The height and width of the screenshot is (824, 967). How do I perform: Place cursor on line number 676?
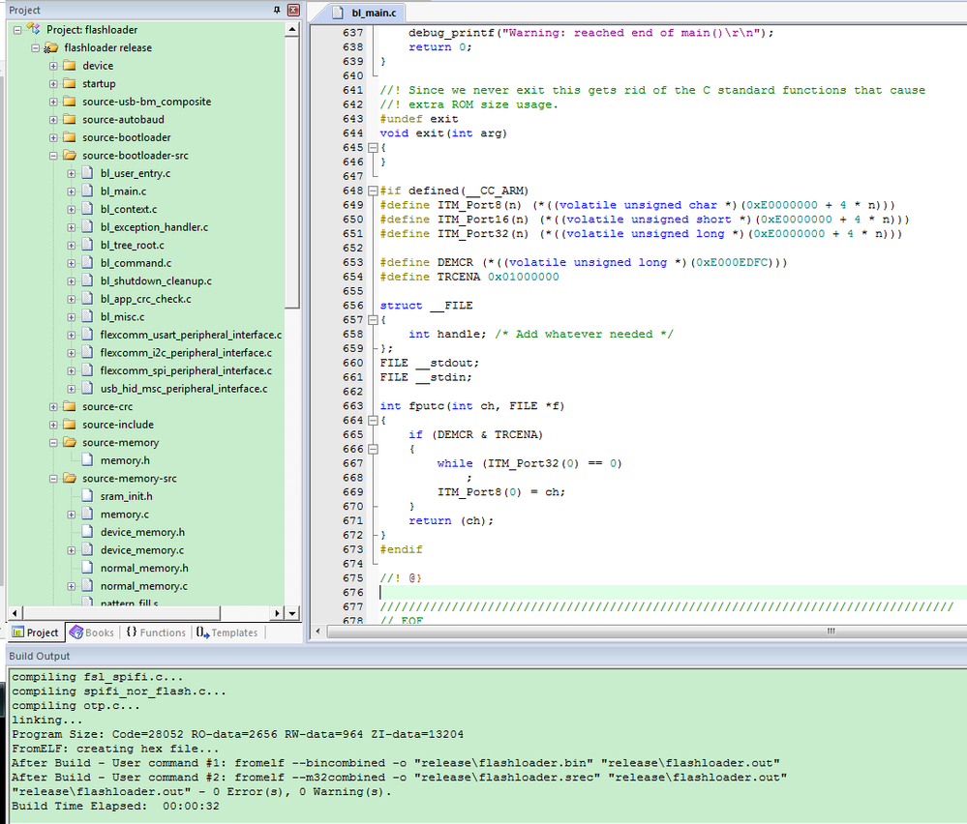(x=353, y=592)
